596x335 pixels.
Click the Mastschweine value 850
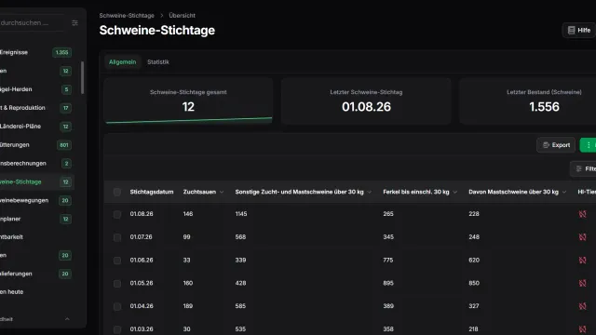pos(474,283)
